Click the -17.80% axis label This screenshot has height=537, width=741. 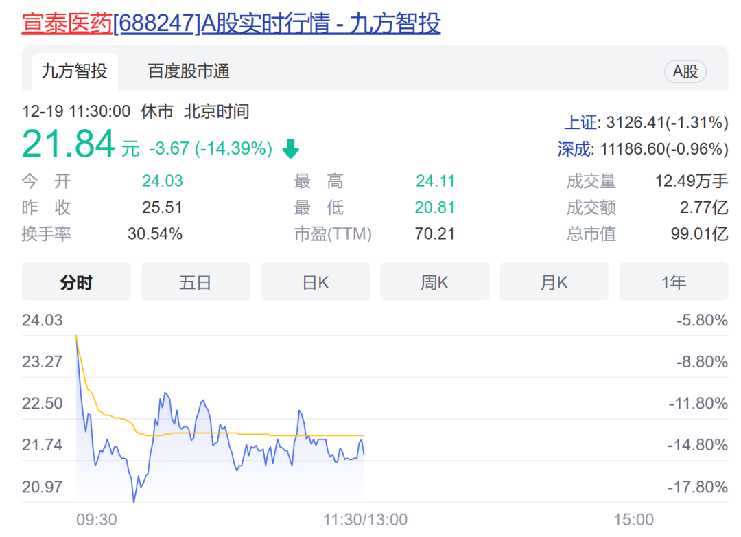[698, 487]
